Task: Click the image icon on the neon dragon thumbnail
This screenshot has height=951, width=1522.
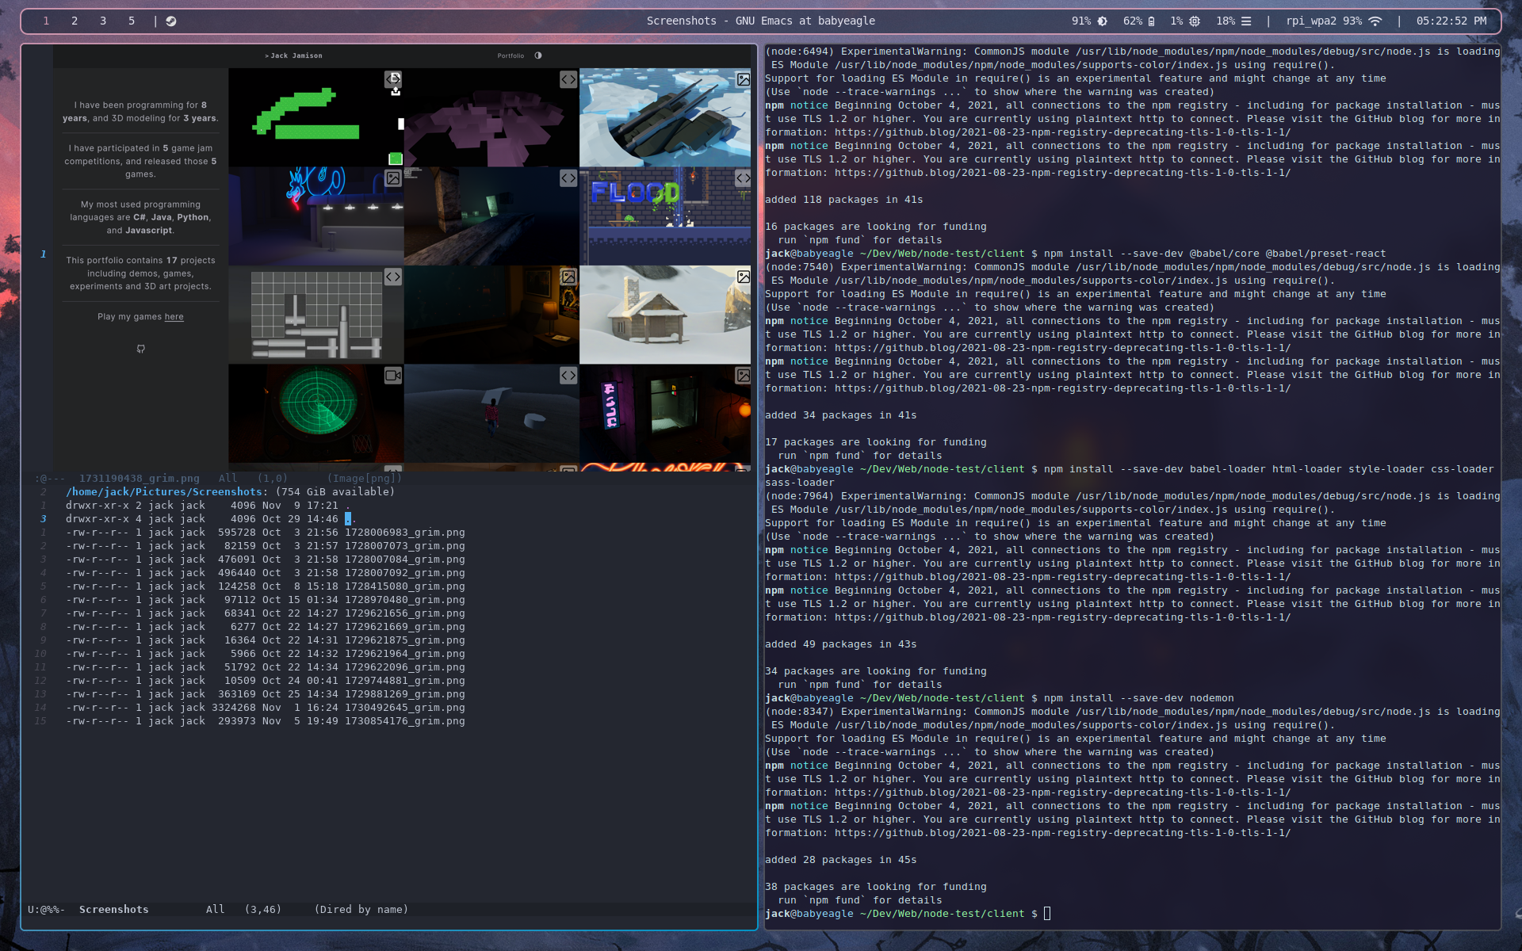Action: [x=393, y=178]
